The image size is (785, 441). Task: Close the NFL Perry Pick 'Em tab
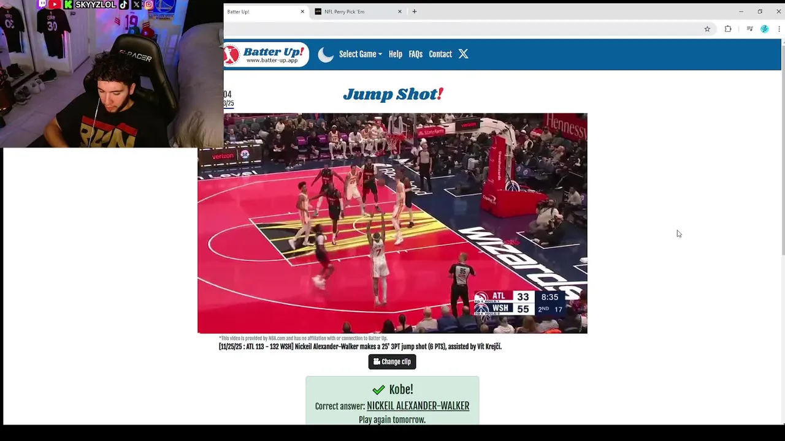pos(400,12)
